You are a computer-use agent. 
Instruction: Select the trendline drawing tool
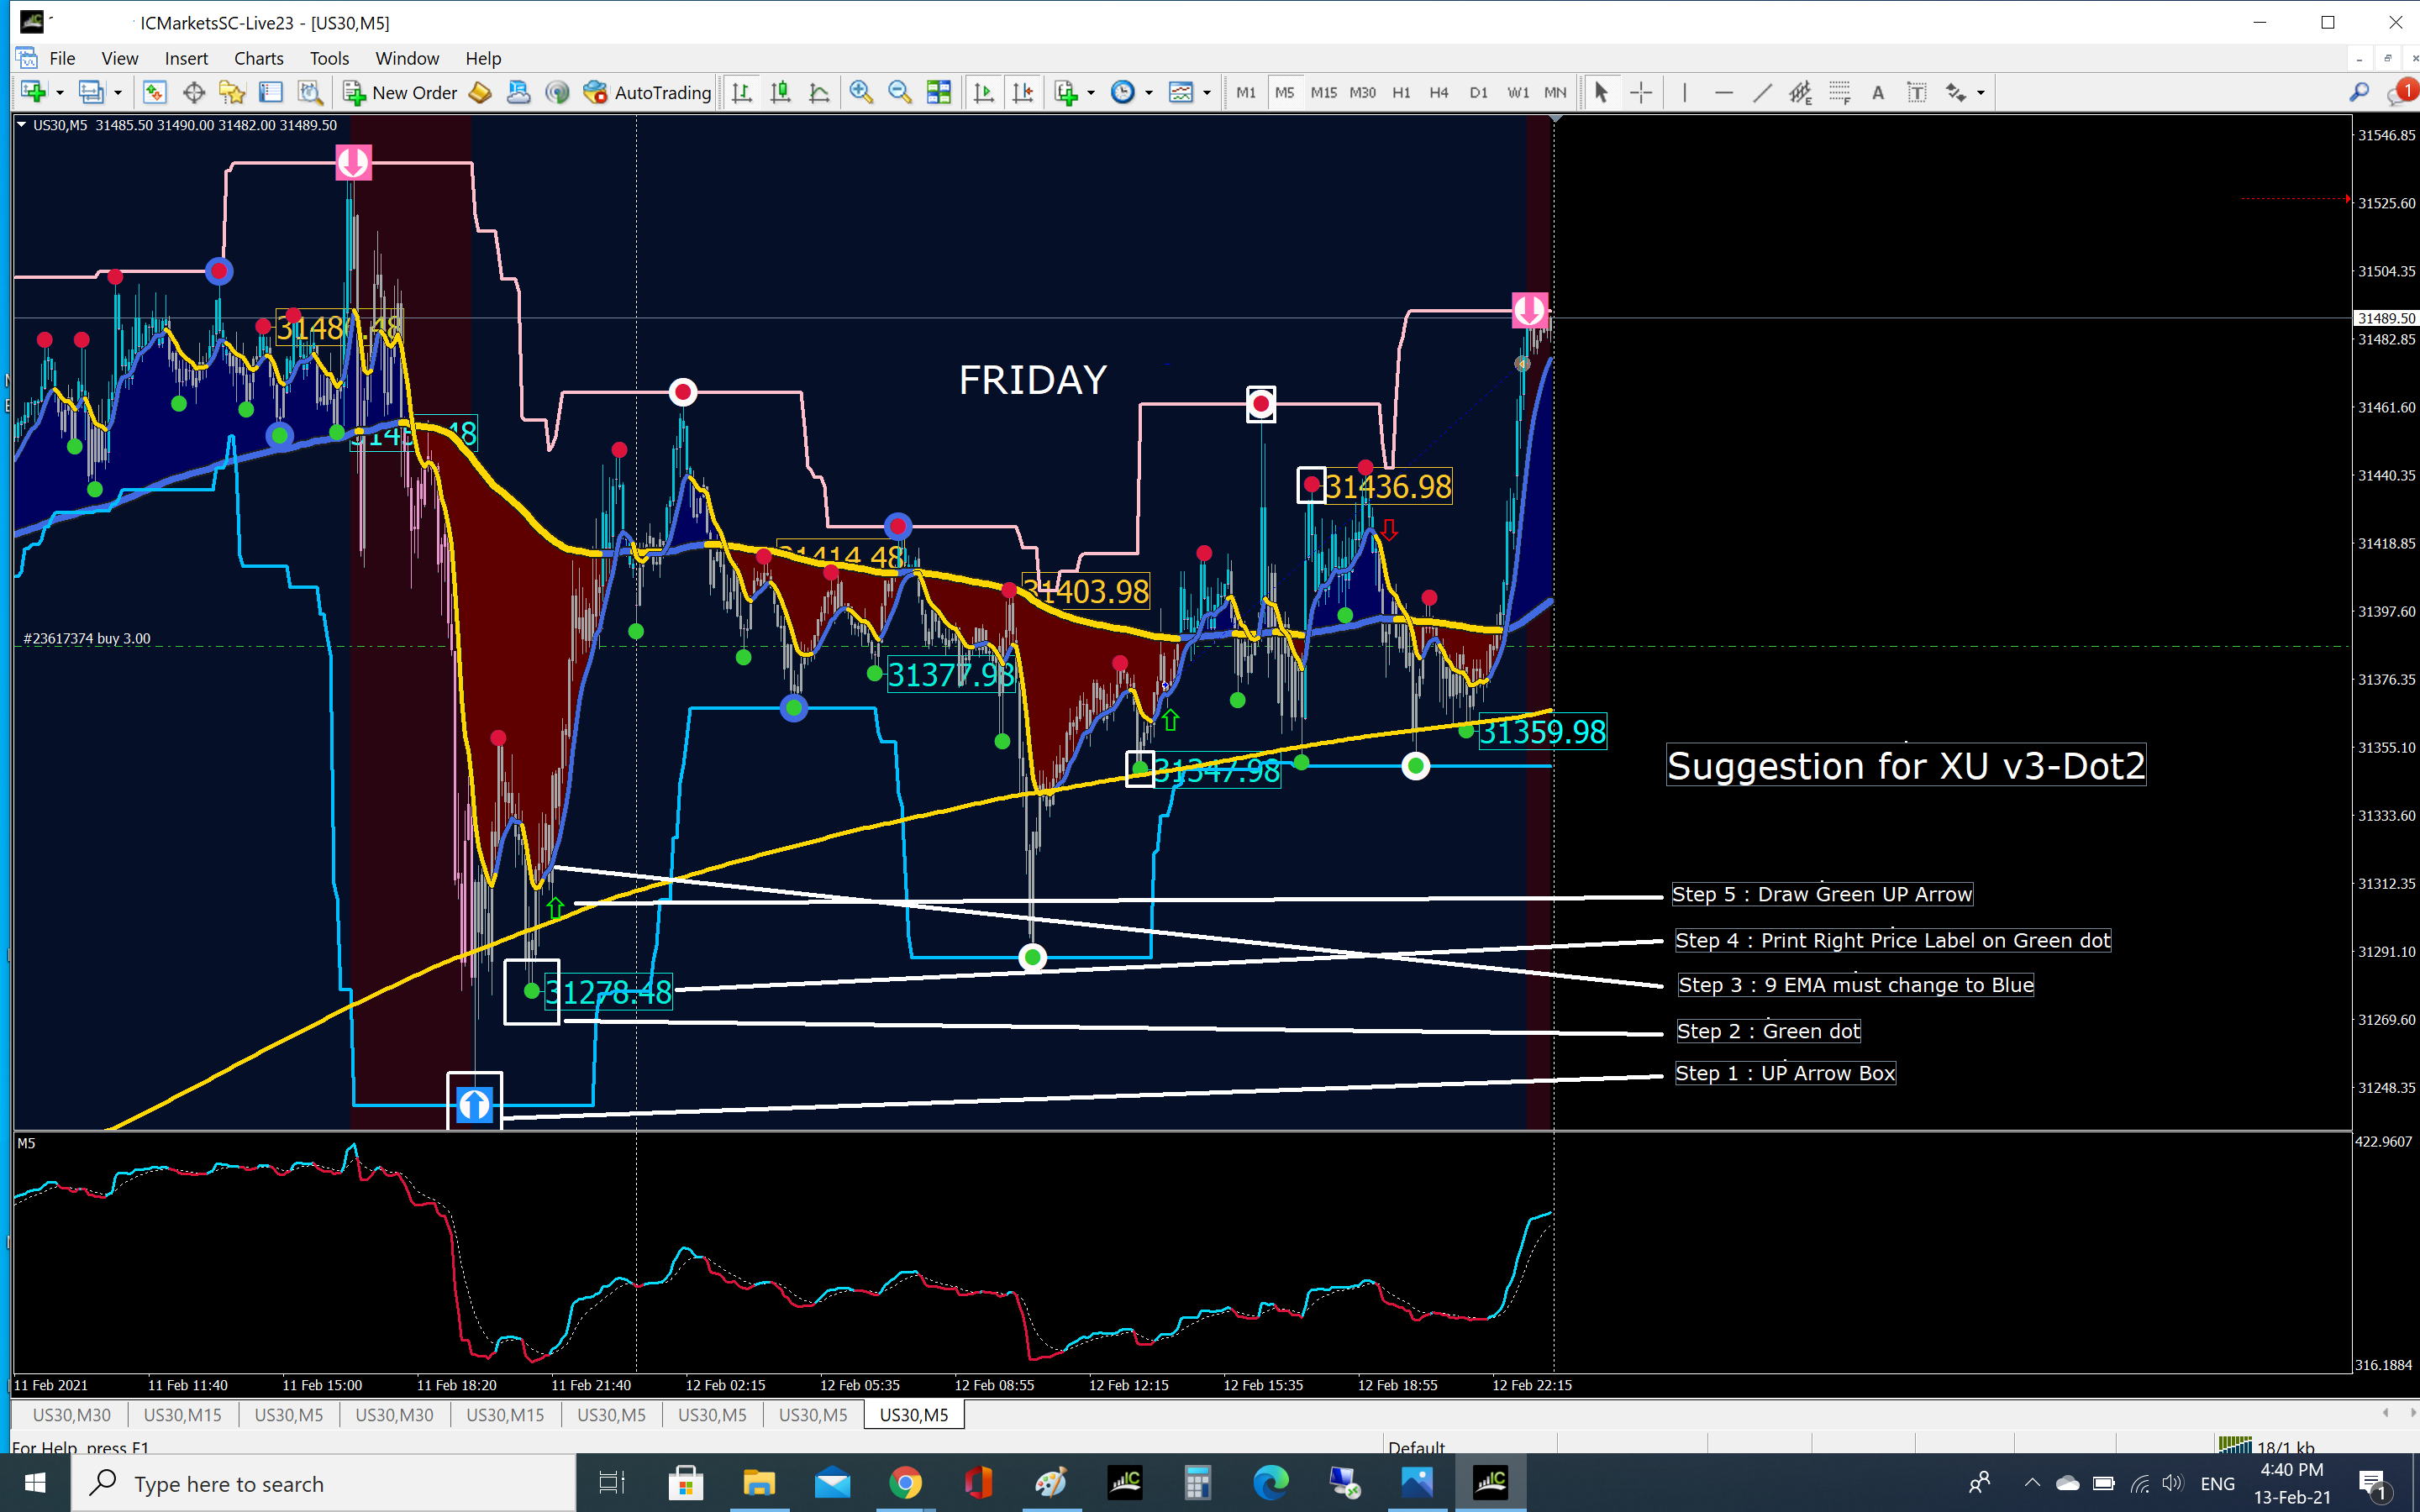click(x=1762, y=93)
